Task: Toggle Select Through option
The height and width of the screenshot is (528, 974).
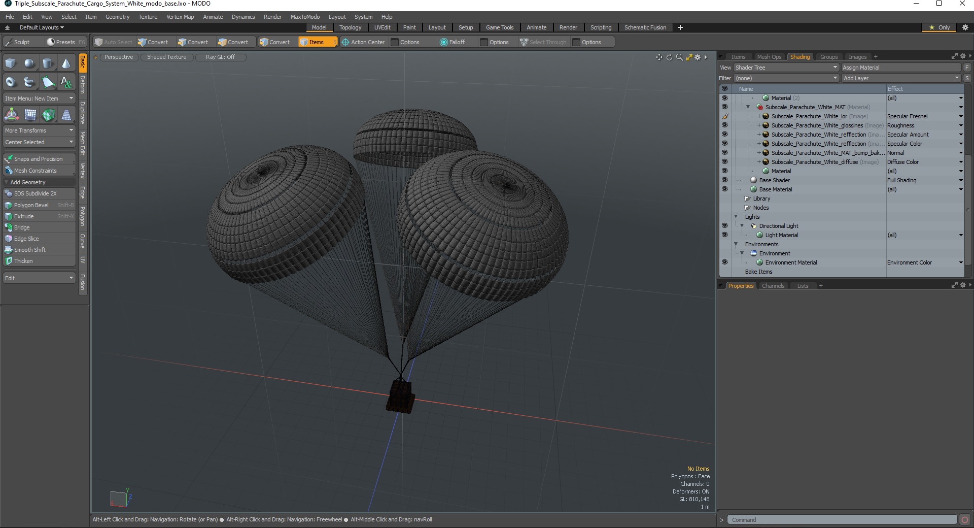Action: [x=543, y=42]
